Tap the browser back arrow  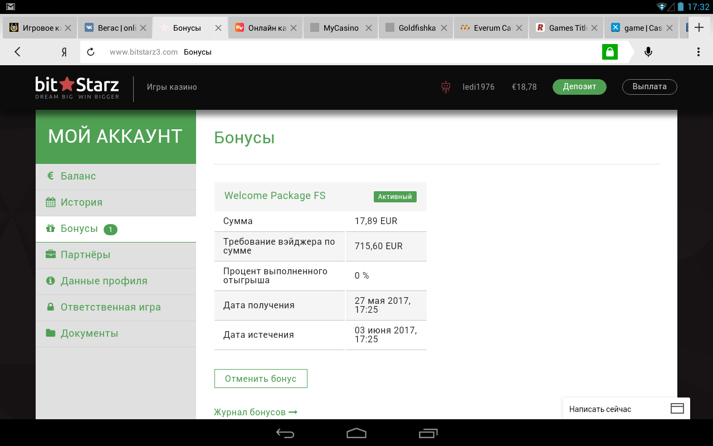tap(17, 52)
